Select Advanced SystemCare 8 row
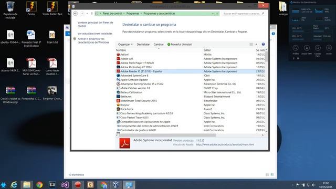336x189 pixels. (191, 76)
